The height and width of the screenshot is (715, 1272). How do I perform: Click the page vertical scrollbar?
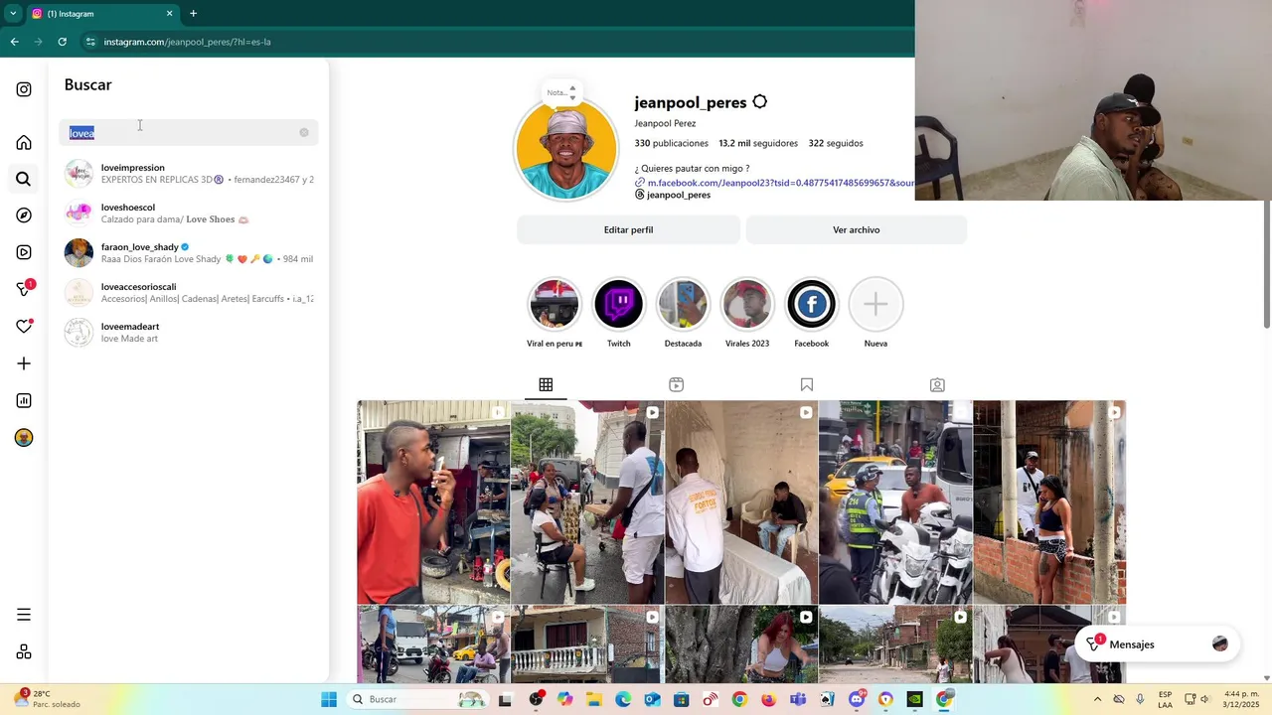tap(1267, 264)
